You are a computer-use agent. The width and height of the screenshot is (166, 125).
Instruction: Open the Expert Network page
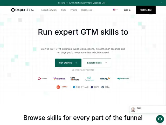(49, 10)
